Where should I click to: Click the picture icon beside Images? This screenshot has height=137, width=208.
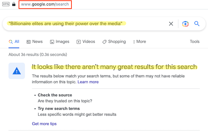click(52, 42)
